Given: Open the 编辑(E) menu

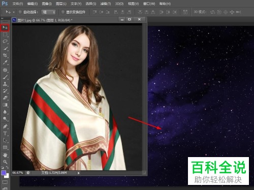Looking at the screenshot, I should click(33, 4).
